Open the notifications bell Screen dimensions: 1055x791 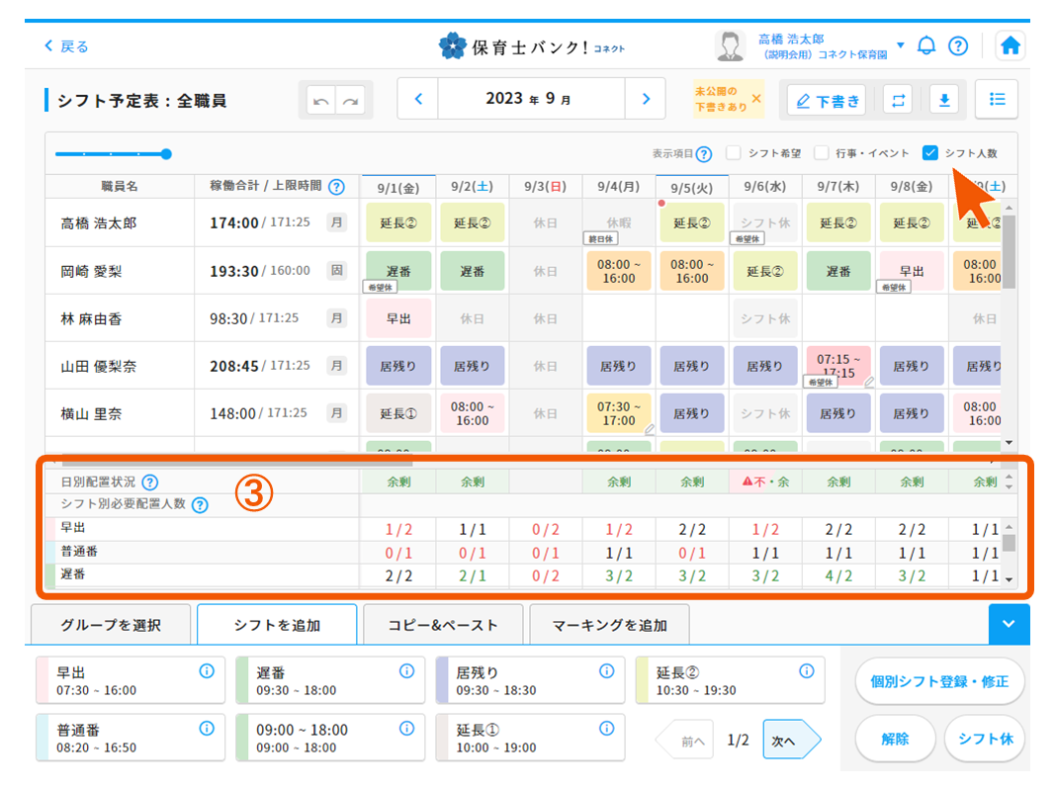[926, 45]
